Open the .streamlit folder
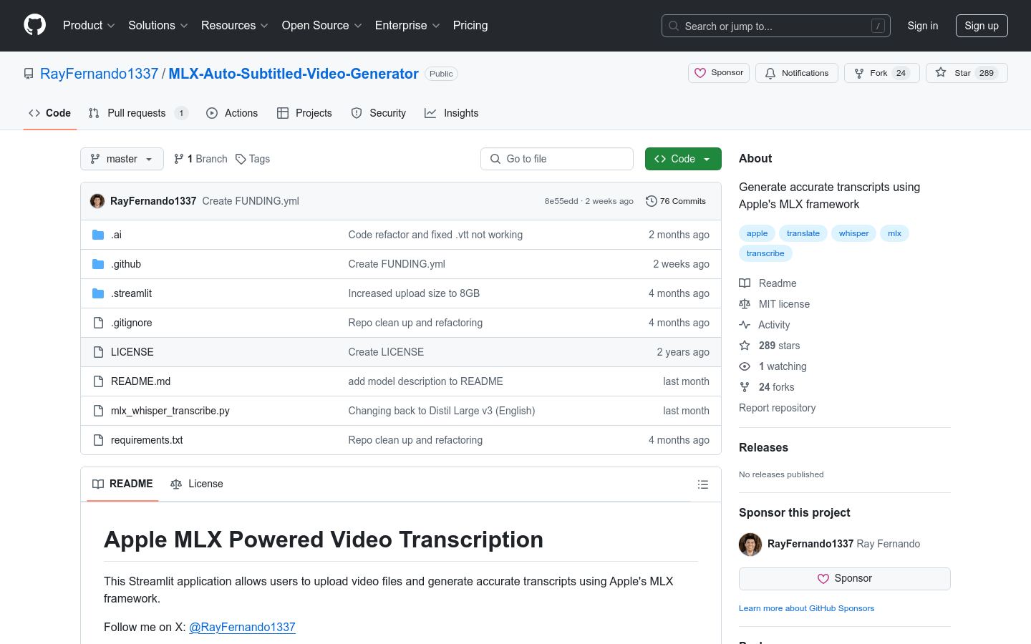The width and height of the screenshot is (1031, 644). [131, 293]
